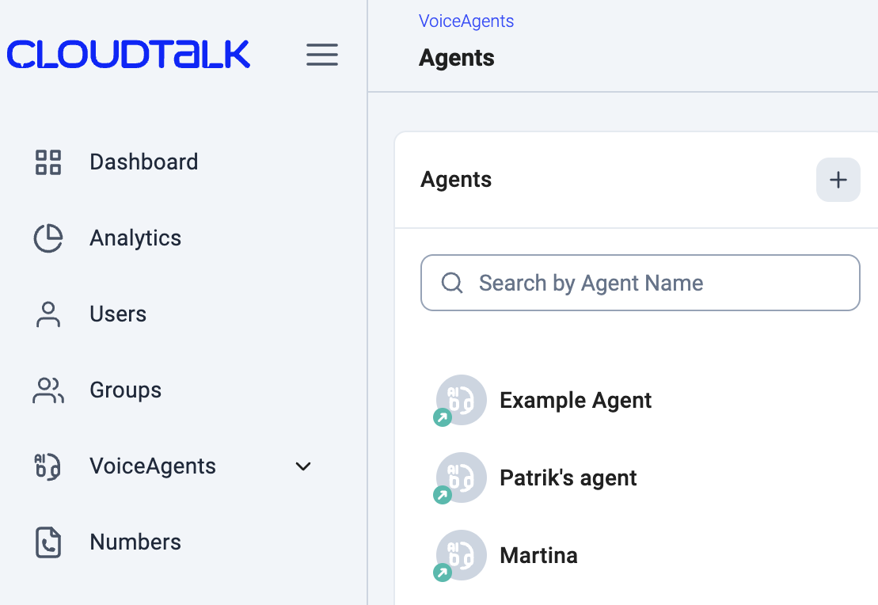878x605 pixels.
Task: Click Patrik's agent avatar icon
Action: (461, 478)
